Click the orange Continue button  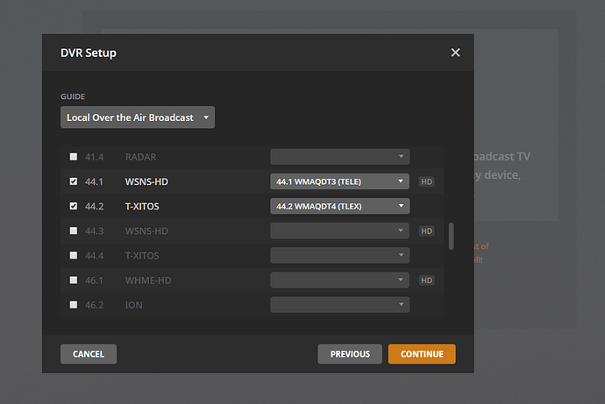pyautogui.click(x=422, y=354)
